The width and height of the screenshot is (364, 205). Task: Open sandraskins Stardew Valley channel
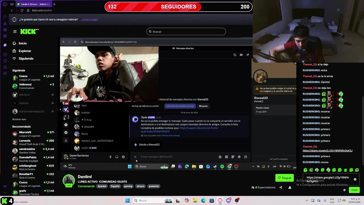[33, 151]
